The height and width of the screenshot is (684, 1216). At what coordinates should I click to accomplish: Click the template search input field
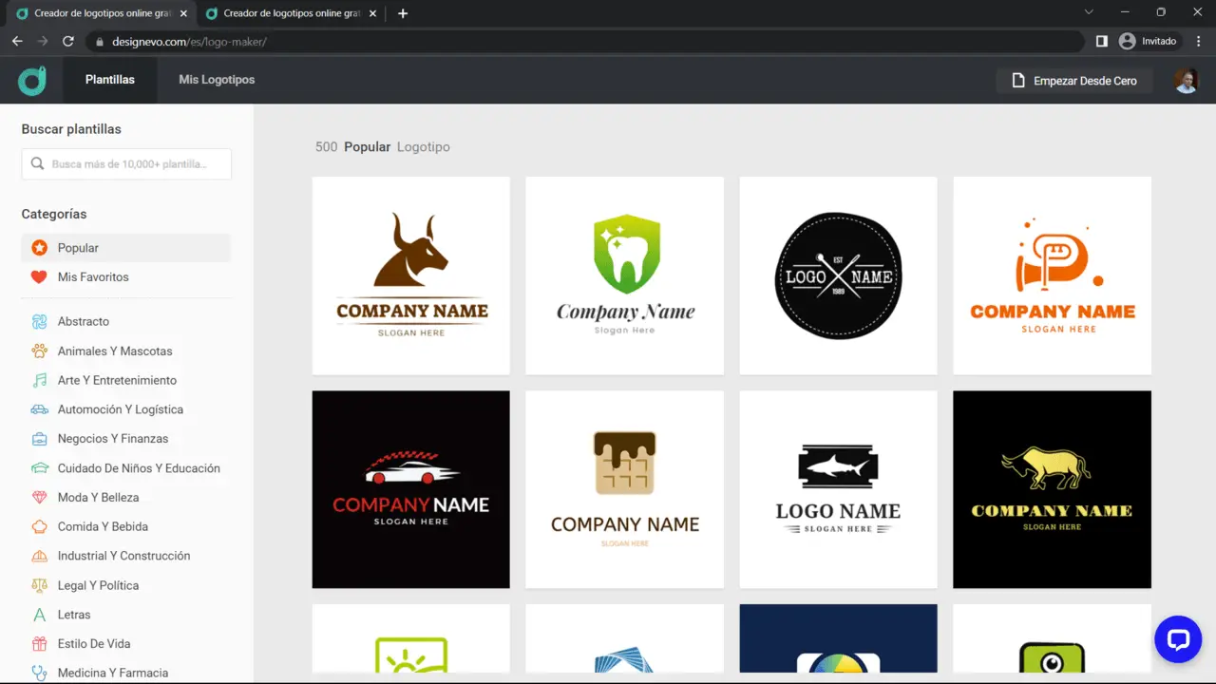pyautogui.click(x=126, y=163)
